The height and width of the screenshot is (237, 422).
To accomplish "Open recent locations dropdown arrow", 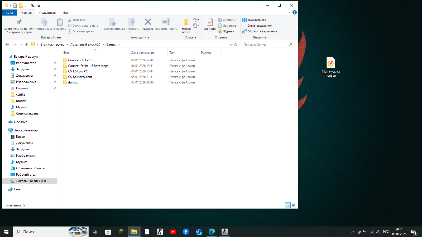I will click(21, 45).
